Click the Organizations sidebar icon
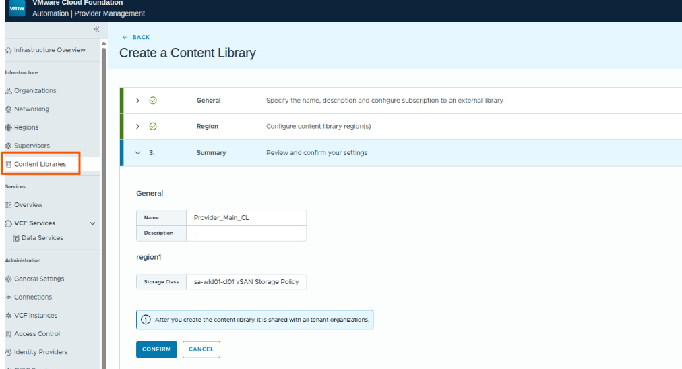The height and width of the screenshot is (369, 682). click(x=8, y=91)
